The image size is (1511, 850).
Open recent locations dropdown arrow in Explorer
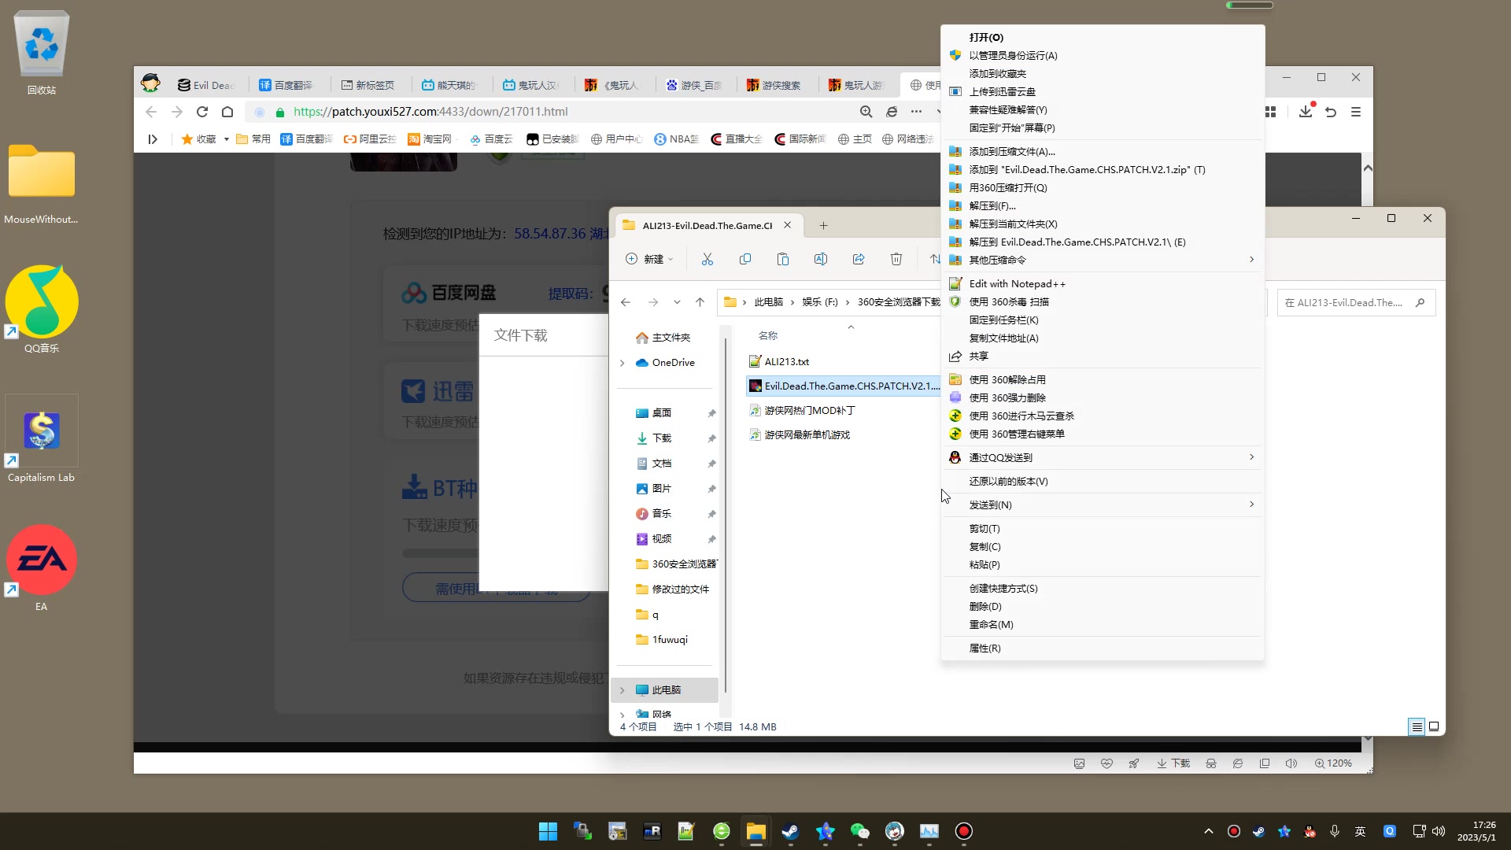(x=677, y=302)
